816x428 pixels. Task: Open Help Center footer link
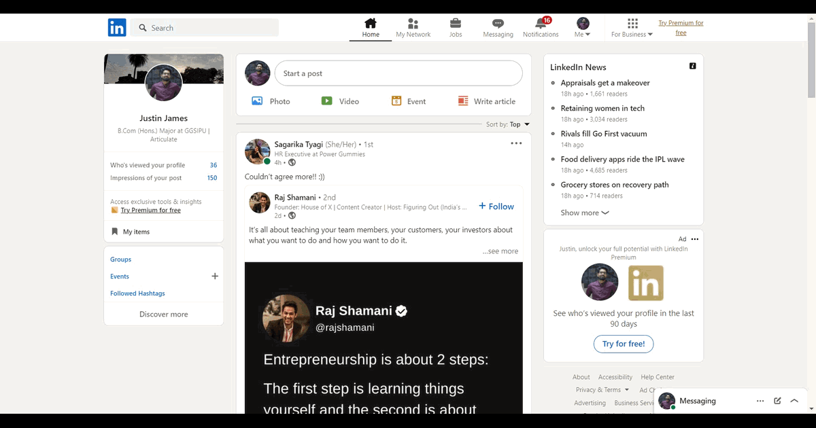pyautogui.click(x=658, y=377)
